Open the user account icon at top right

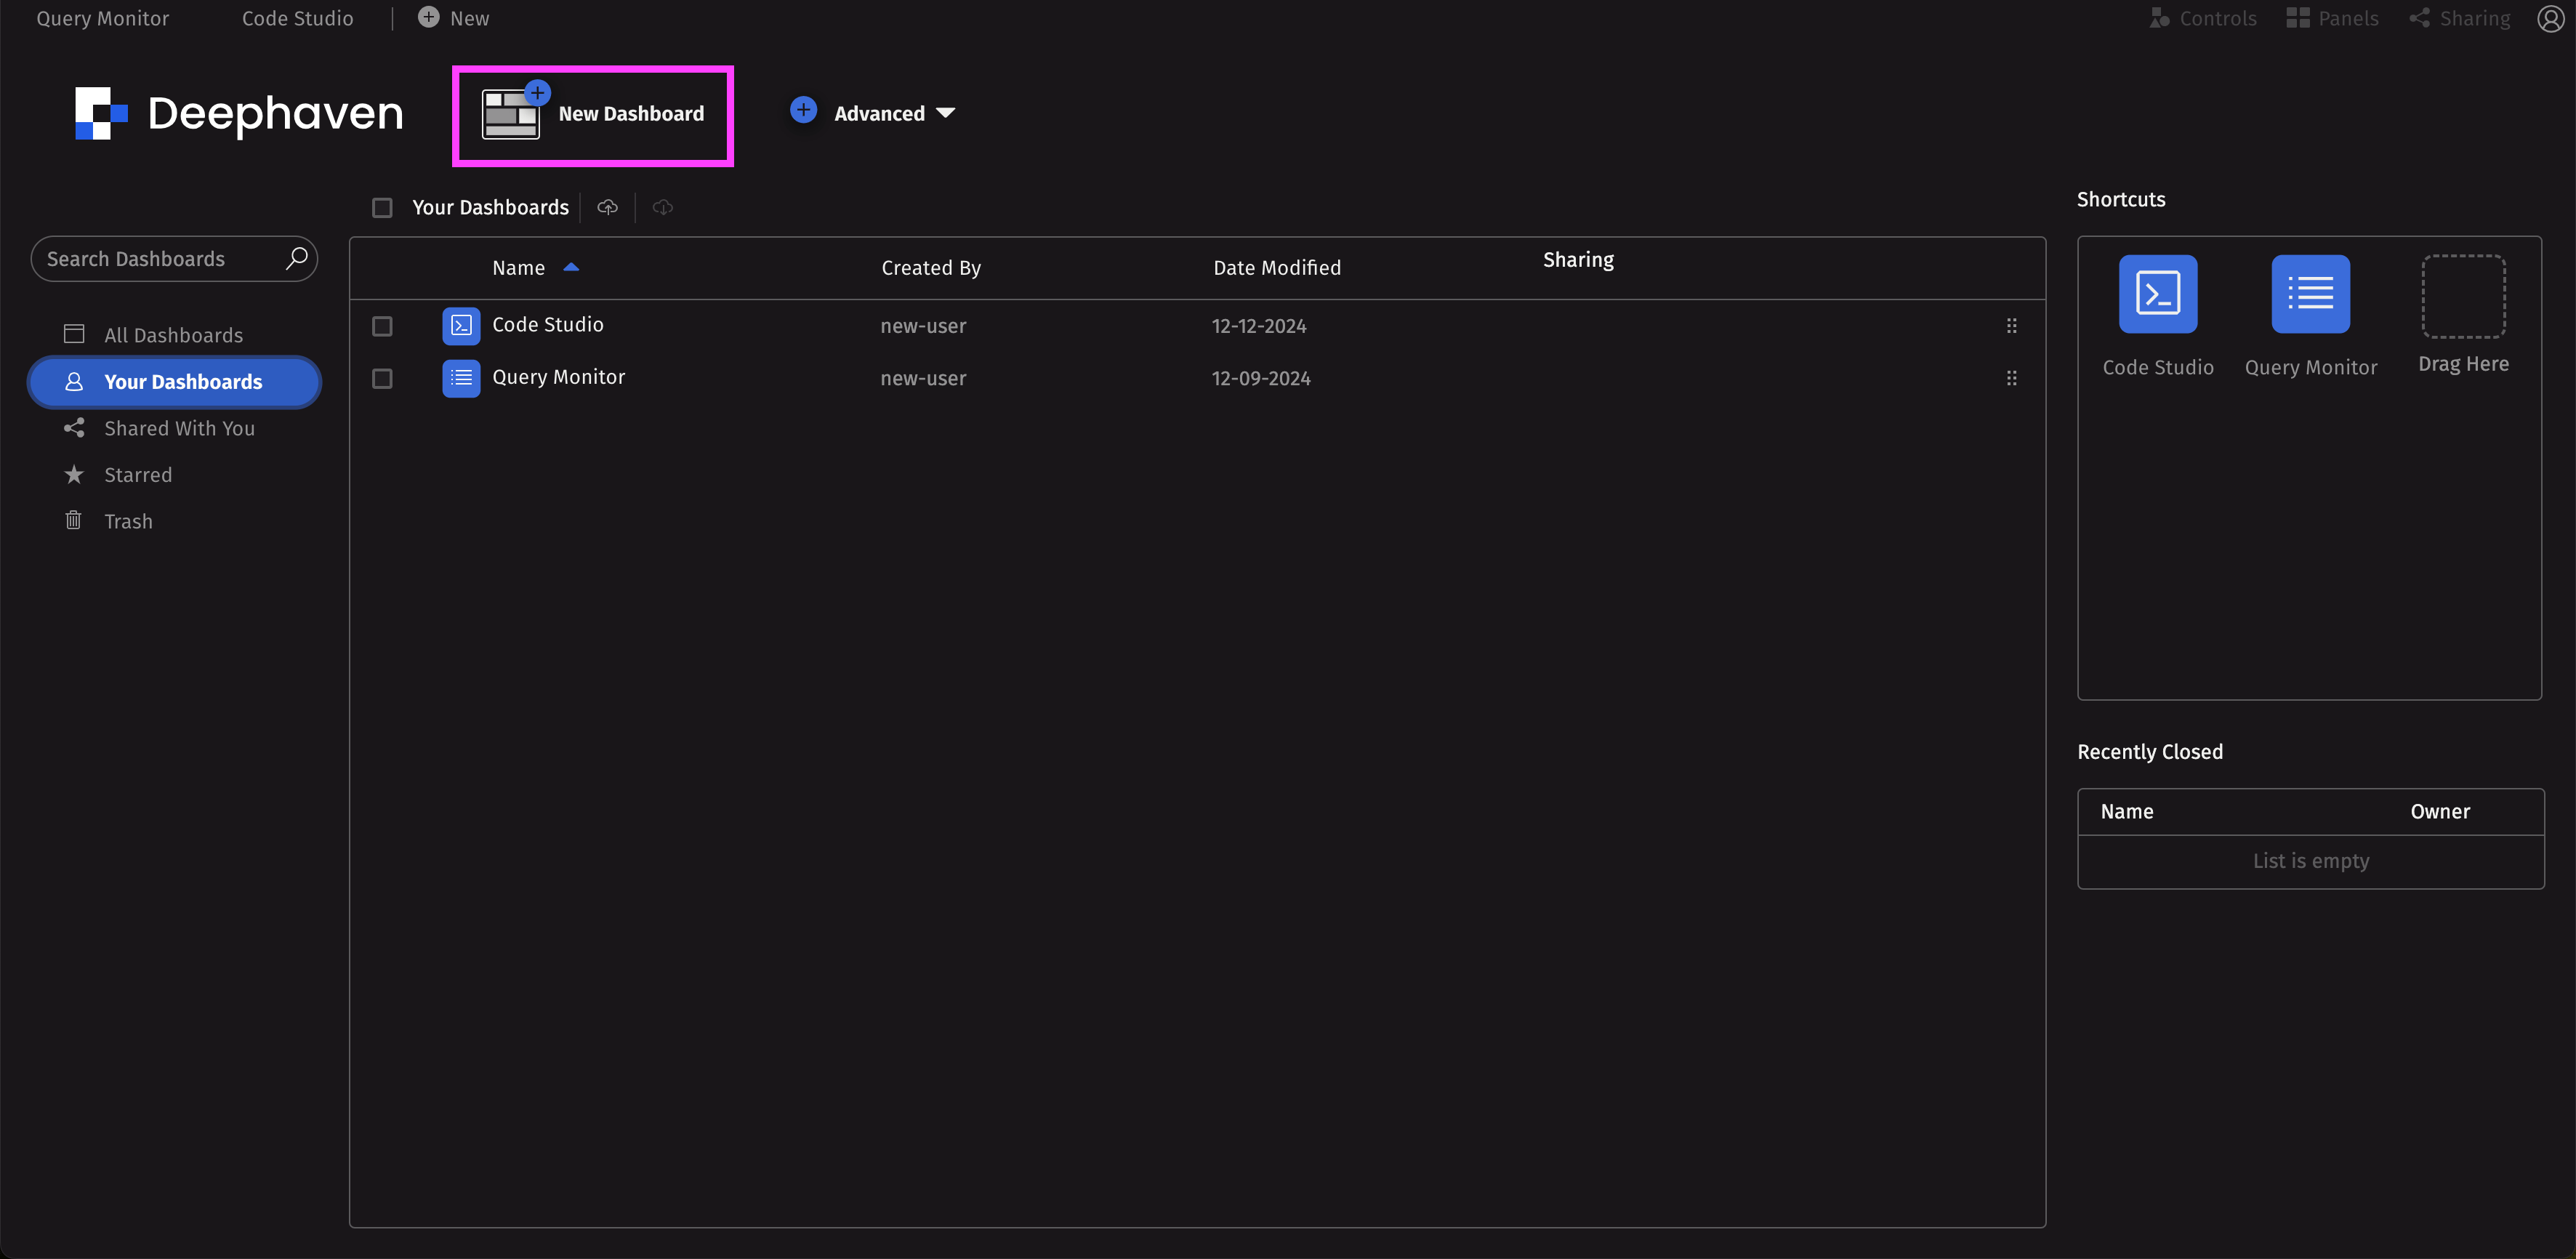click(2550, 18)
